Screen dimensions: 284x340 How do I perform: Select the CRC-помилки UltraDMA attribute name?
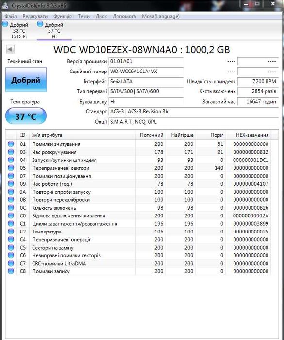click(59, 264)
